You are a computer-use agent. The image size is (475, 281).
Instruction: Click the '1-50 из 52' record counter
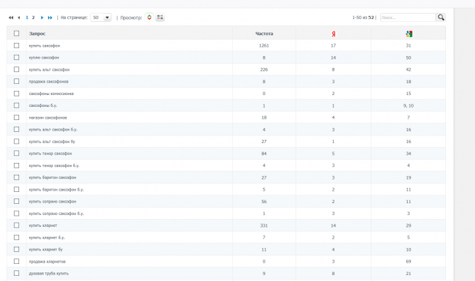(363, 18)
